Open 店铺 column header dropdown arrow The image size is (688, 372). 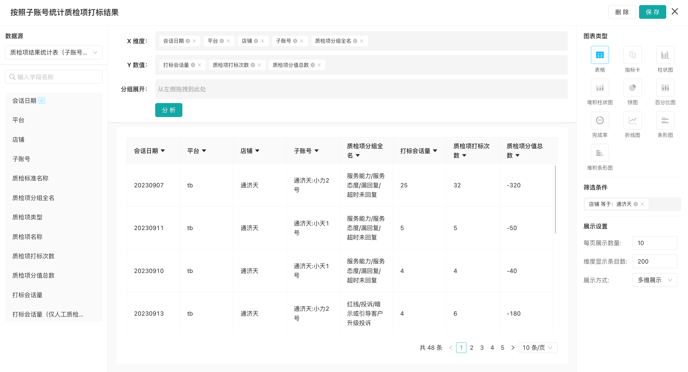click(x=257, y=151)
